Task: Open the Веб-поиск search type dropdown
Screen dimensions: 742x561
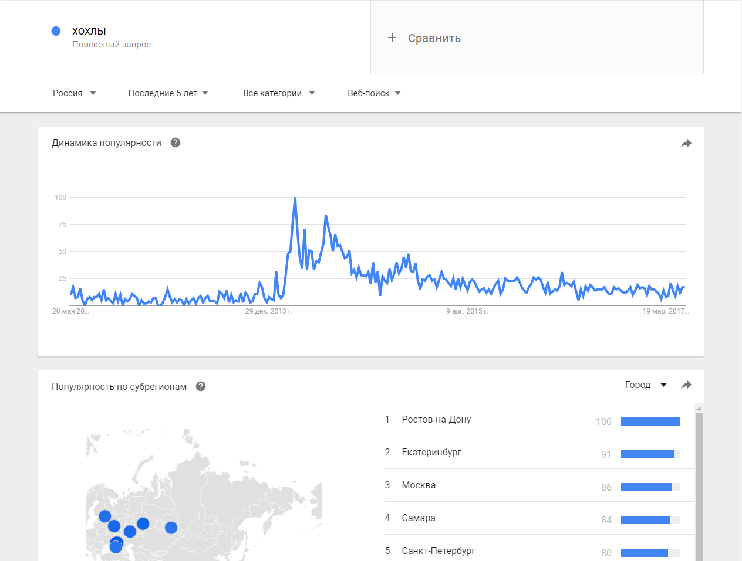Action: tap(374, 93)
